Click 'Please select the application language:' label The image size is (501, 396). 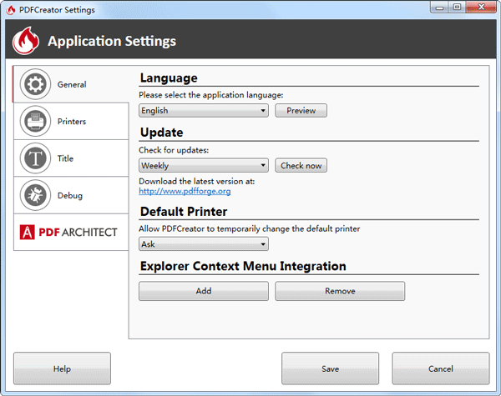coord(211,95)
